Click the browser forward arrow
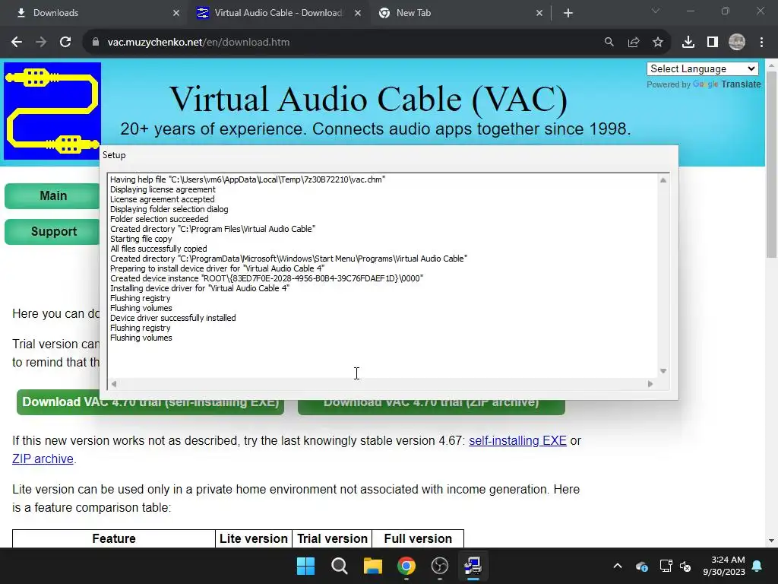The width and height of the screenshot is (778, 584). (x=41, y=43)
